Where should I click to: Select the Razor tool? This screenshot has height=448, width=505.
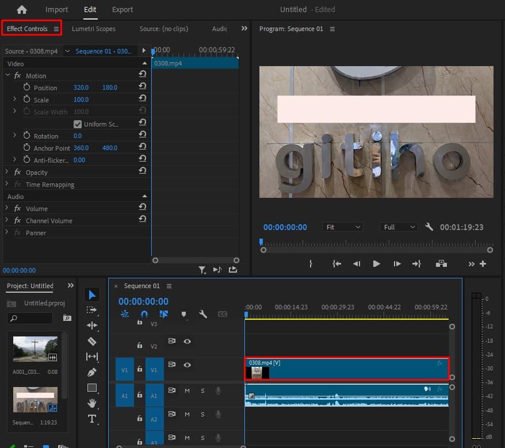(92, 341)
